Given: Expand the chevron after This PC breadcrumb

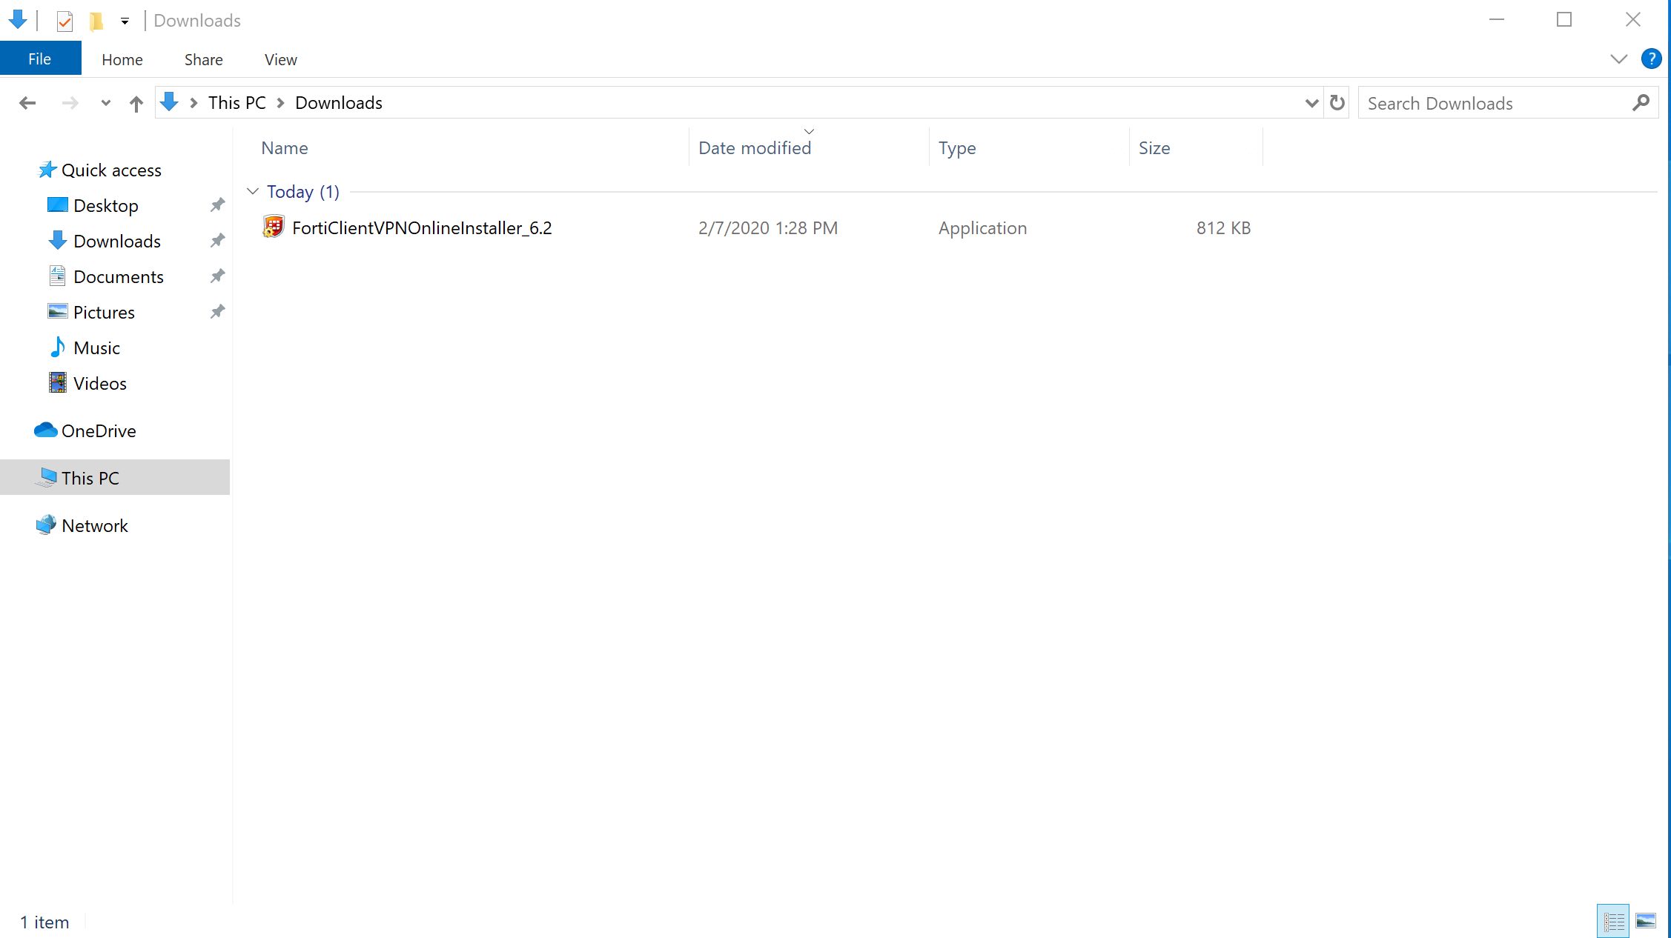Looking at the screenshot, I should 281,103.
